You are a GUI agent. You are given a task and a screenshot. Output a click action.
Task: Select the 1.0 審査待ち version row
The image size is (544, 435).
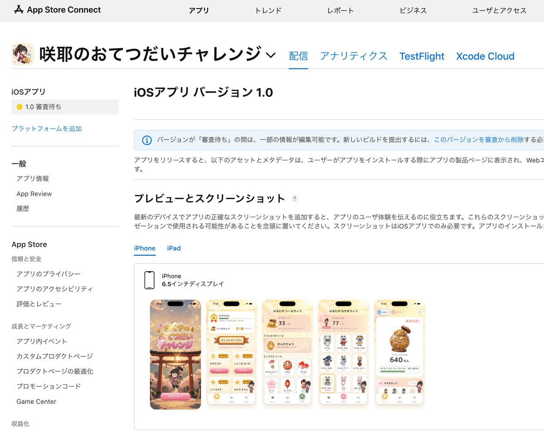(65, 107)
